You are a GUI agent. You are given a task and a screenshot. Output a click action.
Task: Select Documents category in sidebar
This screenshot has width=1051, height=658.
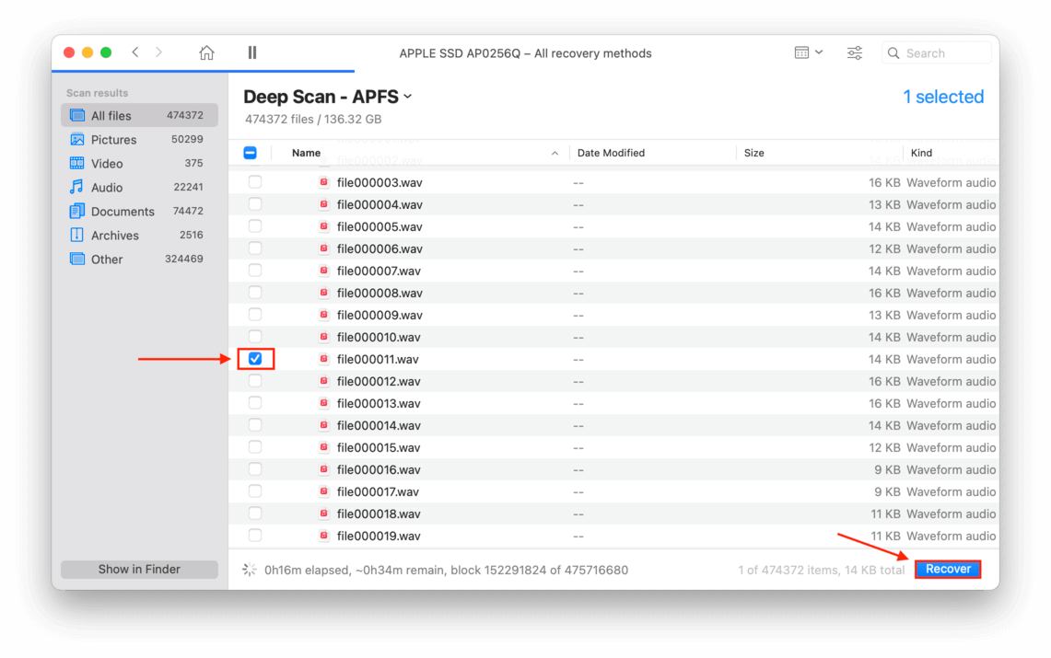[139, 211]
